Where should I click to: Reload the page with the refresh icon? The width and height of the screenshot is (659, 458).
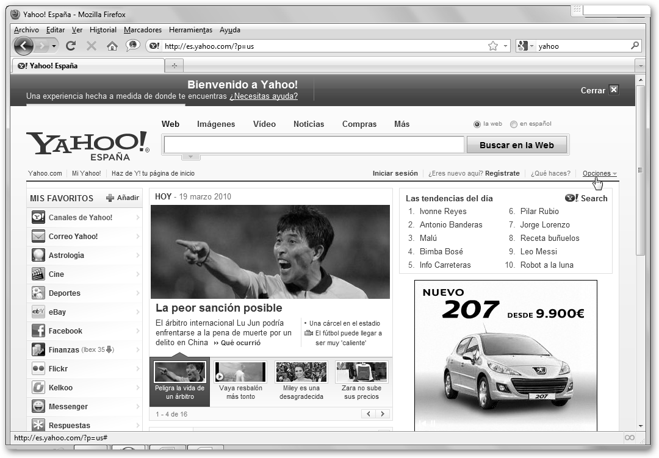71,46
